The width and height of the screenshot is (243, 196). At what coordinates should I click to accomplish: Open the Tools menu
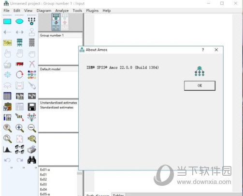coord(77,11)
